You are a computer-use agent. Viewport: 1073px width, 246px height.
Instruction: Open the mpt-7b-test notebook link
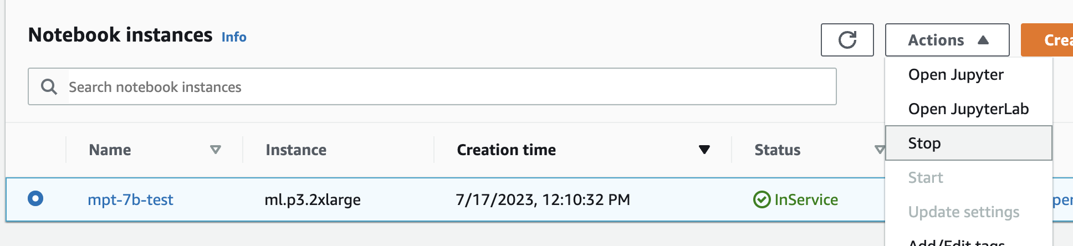coord(130,199)
